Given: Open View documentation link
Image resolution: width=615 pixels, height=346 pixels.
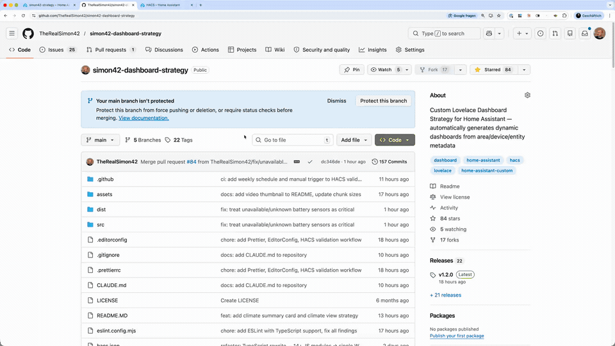Looking at the screenshot, I should 143,118.
